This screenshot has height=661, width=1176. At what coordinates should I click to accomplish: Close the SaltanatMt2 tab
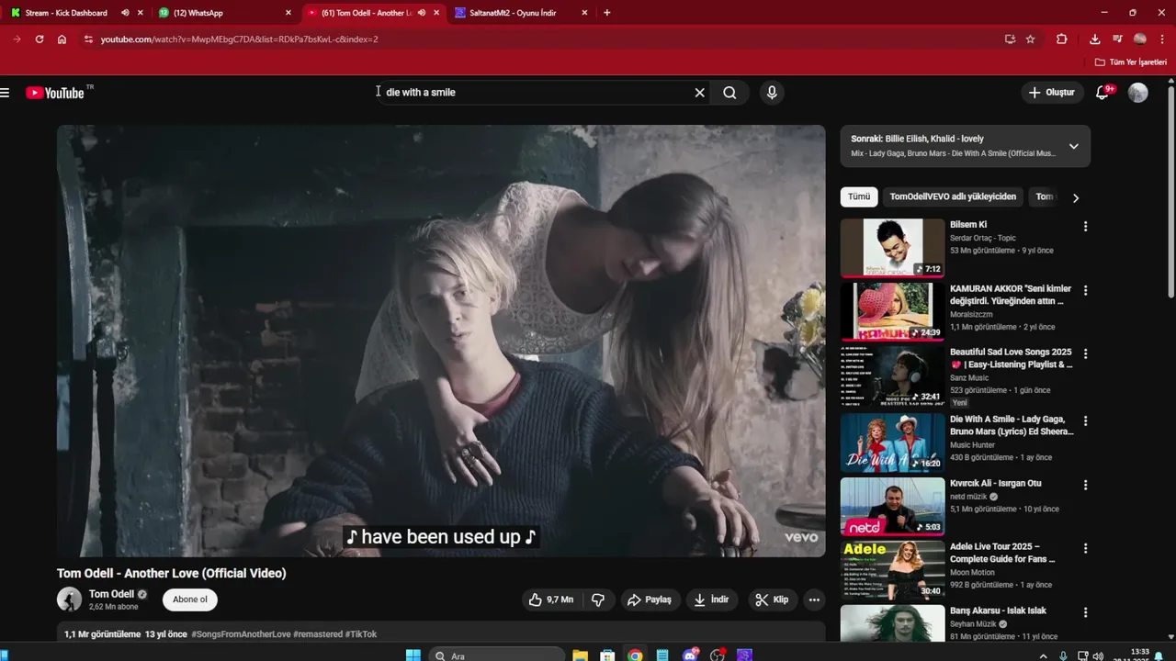[584, 13]
